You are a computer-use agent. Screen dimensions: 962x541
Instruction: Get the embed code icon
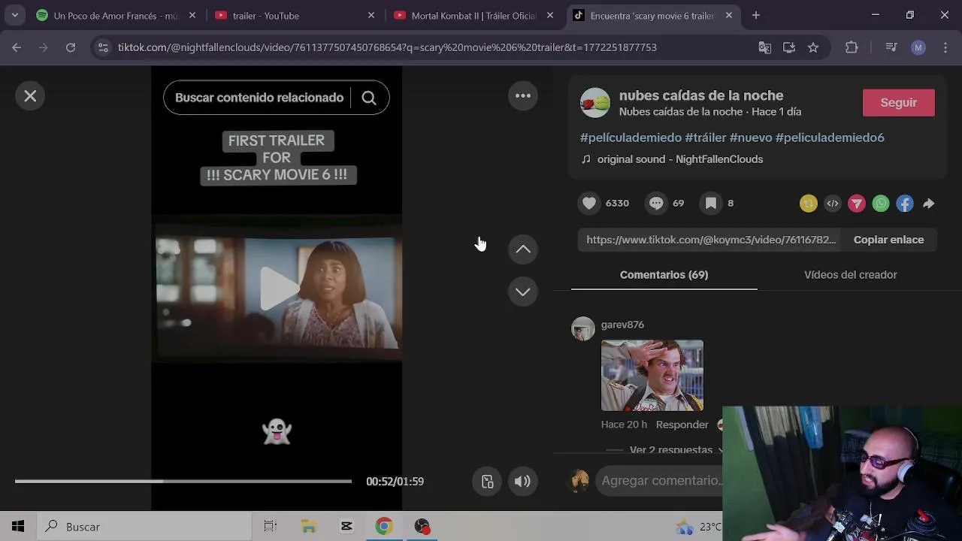click(833, 203)
